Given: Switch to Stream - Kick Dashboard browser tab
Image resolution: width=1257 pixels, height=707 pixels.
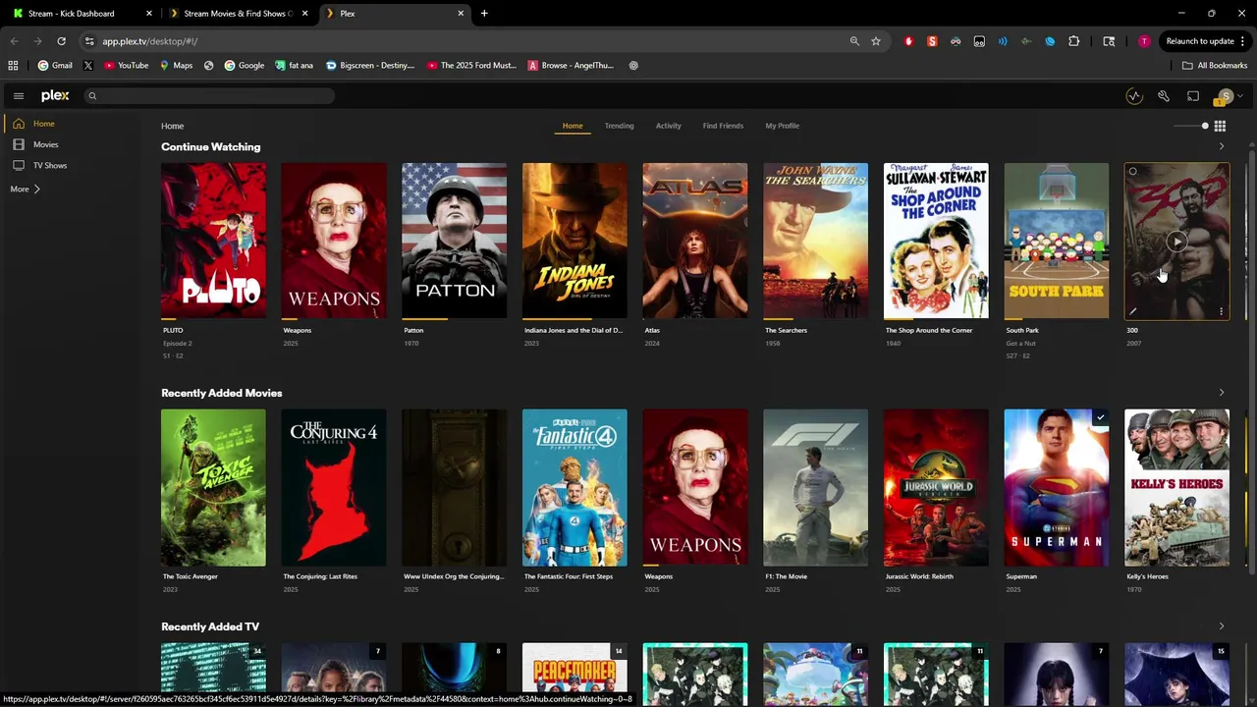Looking at the screenshot, I should [x=82, y=14].
